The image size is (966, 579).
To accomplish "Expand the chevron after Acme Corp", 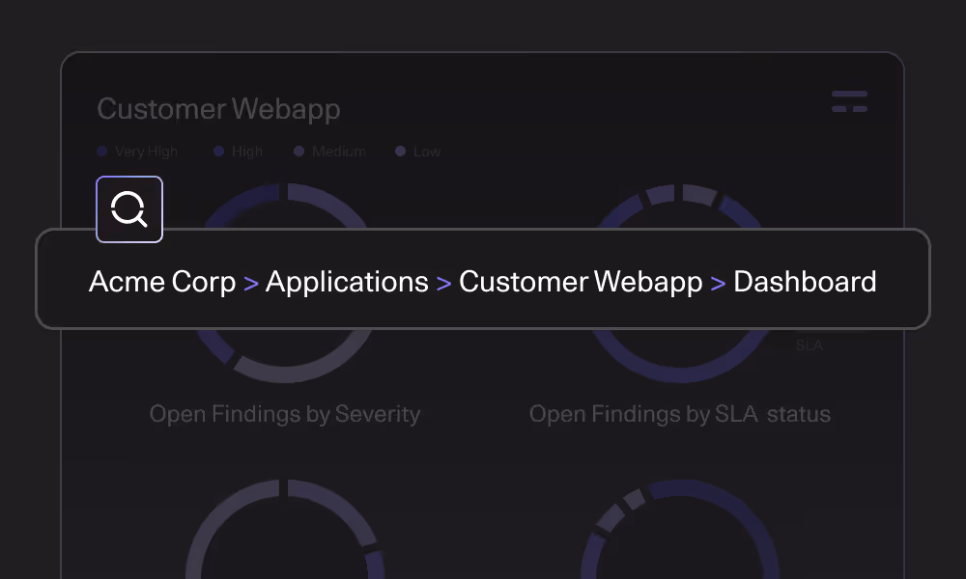I will tap(249, 282).
